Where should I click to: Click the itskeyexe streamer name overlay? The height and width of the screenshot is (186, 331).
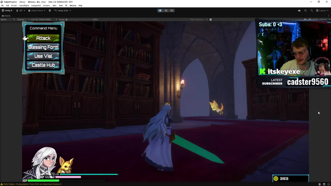[284, 72]
